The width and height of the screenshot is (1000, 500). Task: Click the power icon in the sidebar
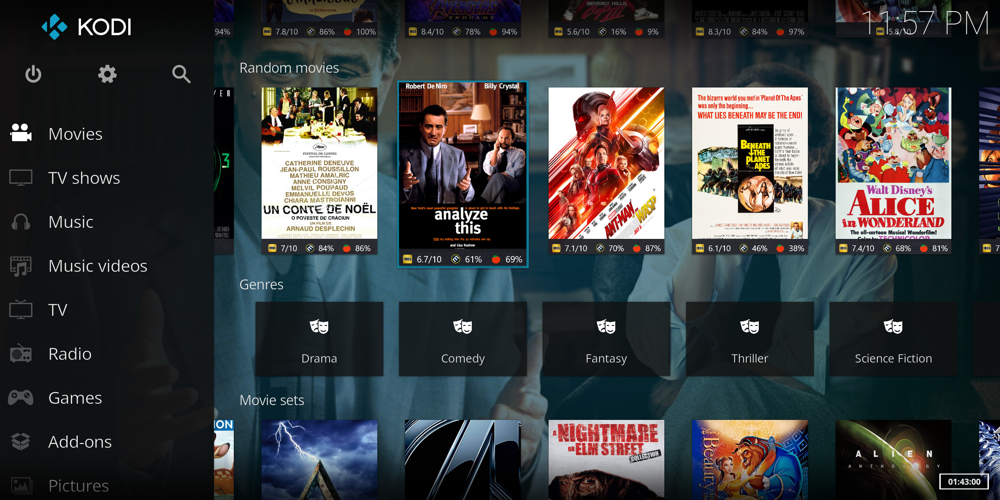[33, 74]
